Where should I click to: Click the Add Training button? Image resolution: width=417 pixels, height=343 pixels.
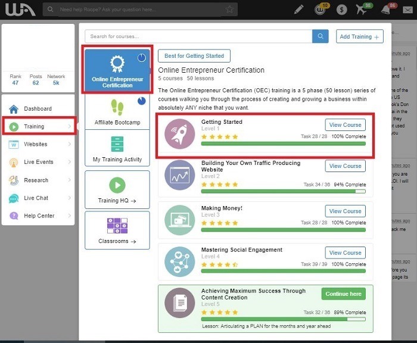click(x=360, y=36)
